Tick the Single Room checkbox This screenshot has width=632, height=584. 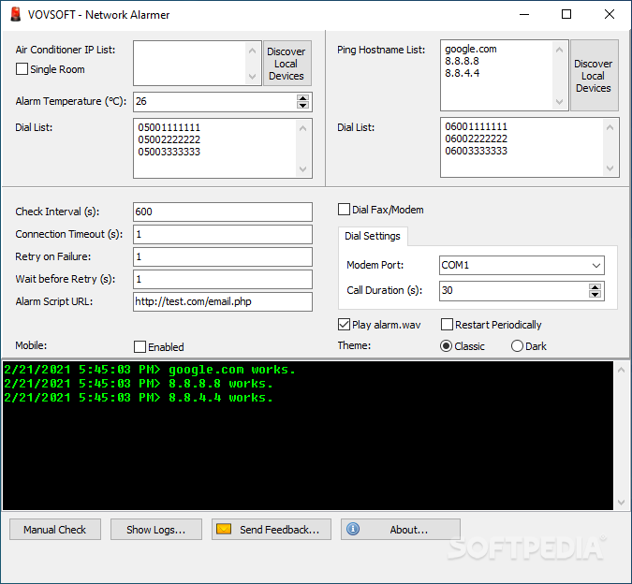[22, 69]
